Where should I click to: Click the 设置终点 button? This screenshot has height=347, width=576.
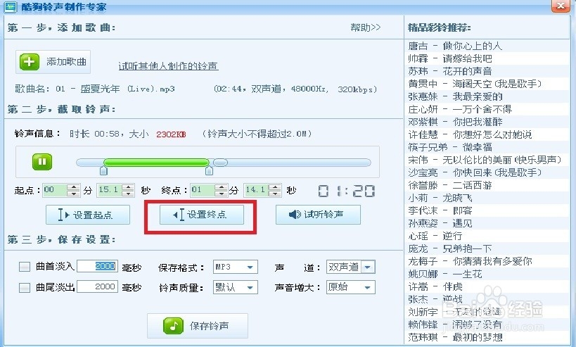click(x=202, y=215)
